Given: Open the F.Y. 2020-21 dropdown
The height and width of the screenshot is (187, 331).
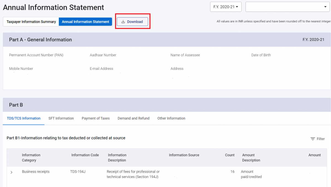Looking at the screenshot, I should [x=226, y=7].
